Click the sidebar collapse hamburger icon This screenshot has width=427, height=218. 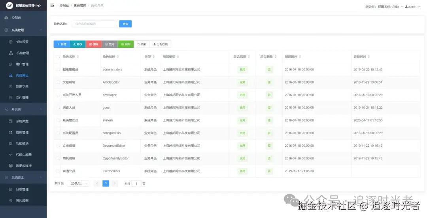[52, 6]
